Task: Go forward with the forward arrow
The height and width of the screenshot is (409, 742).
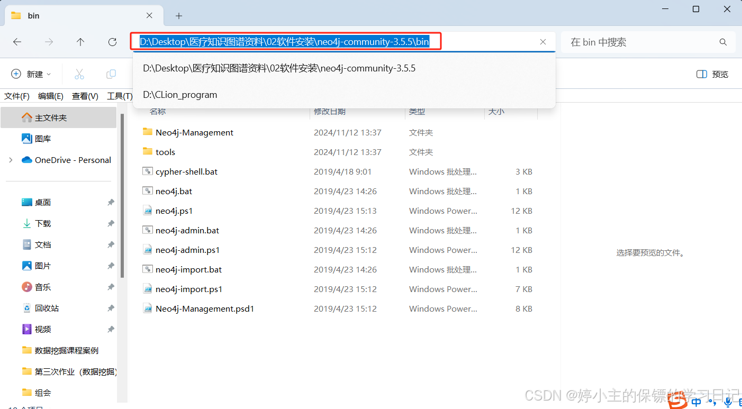Action: pyautogui.click(x=49, y=42)
